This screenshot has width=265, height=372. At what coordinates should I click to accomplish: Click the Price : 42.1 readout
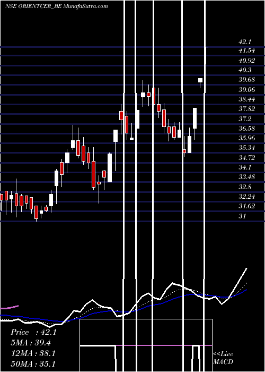click(x=33, y=332)
